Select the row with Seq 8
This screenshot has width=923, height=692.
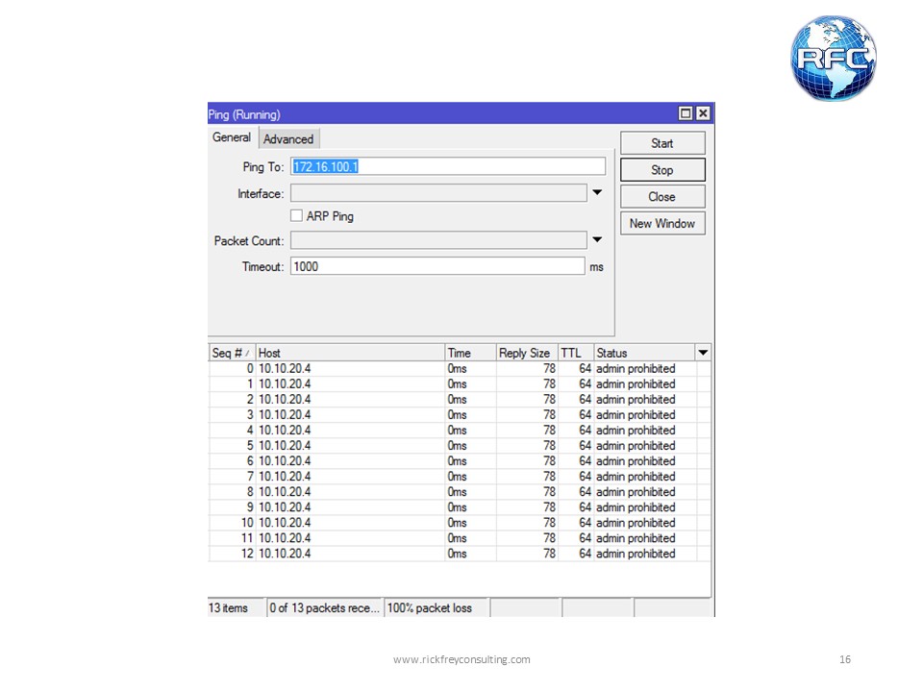(460, 492)
